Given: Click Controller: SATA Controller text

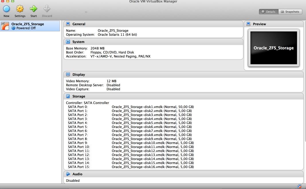Looking at the screenshot, I should [x=87, y=103].
